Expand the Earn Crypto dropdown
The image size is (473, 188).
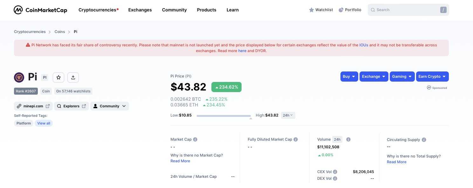pos(432,77)
